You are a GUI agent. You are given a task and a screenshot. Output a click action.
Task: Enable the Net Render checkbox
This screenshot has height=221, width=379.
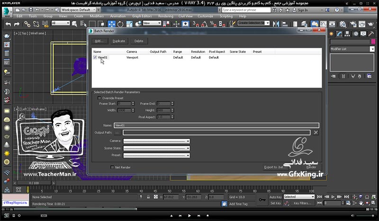coord(112,167)
